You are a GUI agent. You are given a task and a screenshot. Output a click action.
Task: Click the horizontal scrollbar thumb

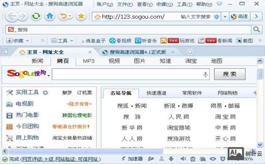(x=85, y=151)
